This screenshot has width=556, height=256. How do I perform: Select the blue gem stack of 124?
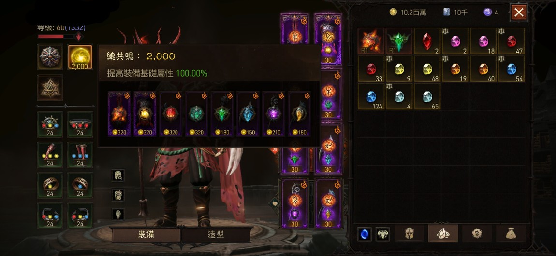pos(371,96)
